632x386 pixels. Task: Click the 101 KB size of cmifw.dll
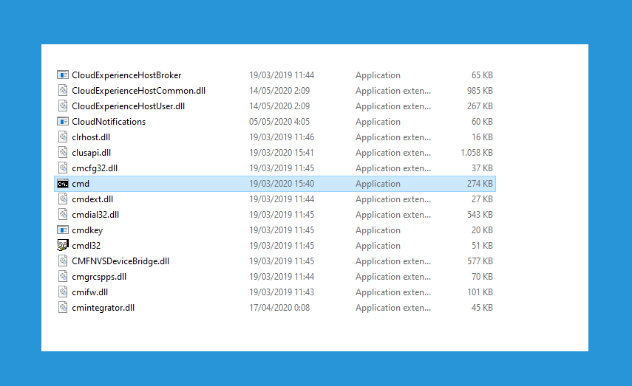click(480, 292)
